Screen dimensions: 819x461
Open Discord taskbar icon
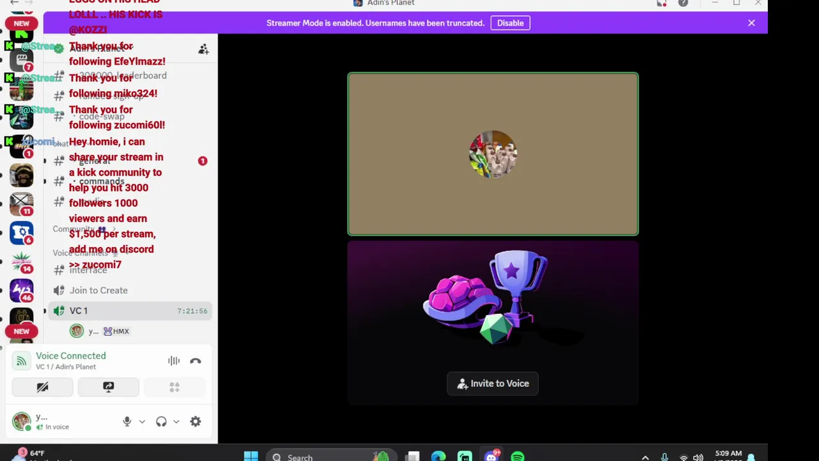pyautogui.click(x=491, y=457)
